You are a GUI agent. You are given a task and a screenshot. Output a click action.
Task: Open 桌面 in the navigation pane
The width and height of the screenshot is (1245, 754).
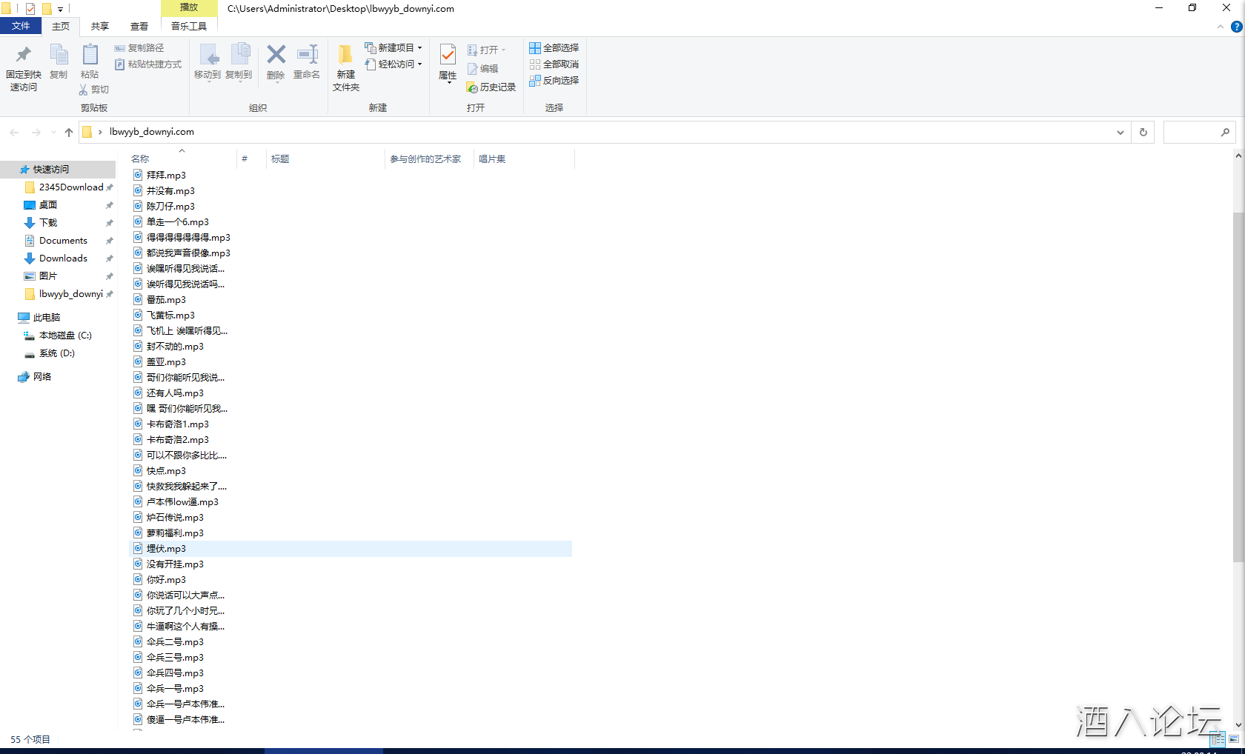click(x=48, y=205)
